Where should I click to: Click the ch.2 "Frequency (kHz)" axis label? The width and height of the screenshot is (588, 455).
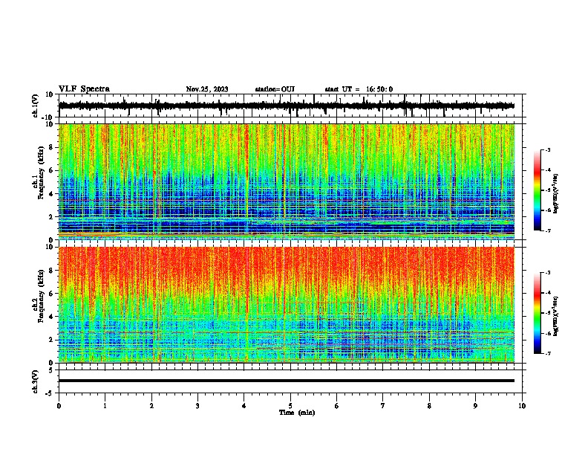pyautogui.click(x=41, y=296)
